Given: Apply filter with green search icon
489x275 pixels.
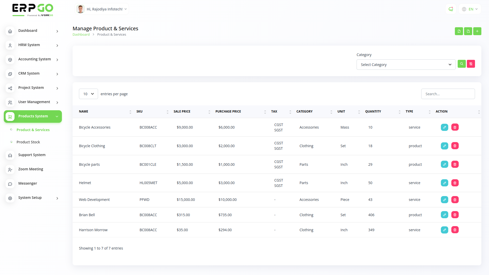Looking at the screenshot, I should pos(461,64).
